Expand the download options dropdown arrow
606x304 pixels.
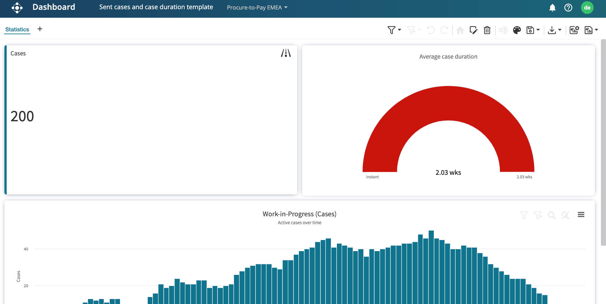click(x=560, y=30)
